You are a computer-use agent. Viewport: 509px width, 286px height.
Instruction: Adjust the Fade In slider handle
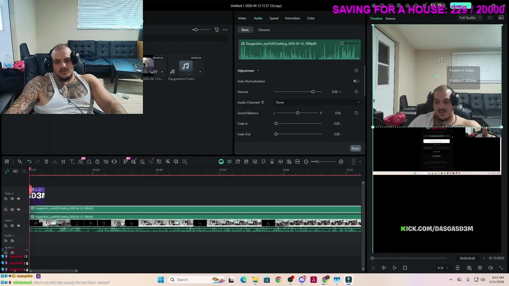click(276, 124)
